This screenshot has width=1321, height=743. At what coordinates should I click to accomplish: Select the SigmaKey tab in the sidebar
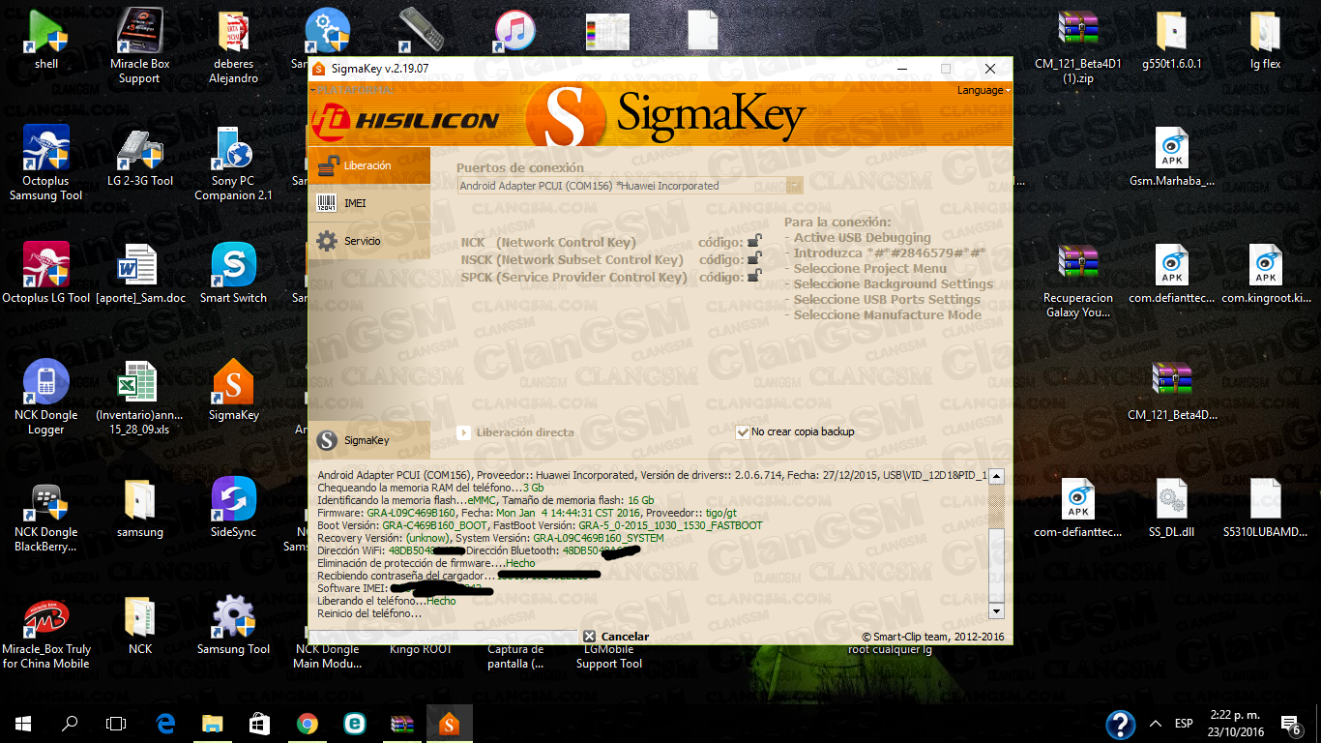click(x=368, y=440)
